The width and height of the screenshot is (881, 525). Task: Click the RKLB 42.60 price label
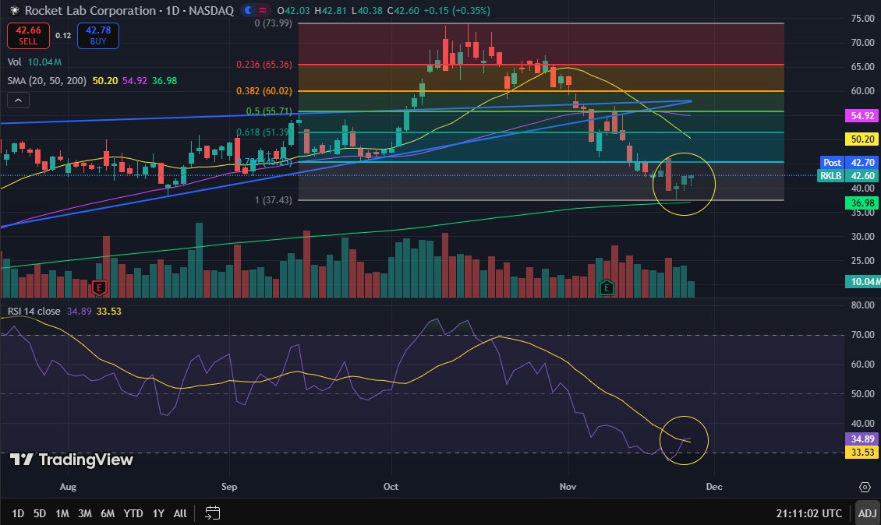847,176
